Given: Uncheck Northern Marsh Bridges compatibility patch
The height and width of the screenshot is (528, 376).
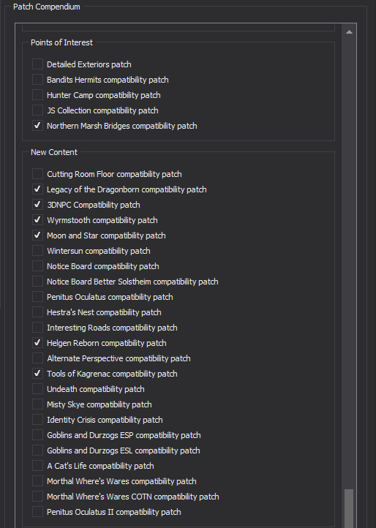Looking at the screenshot, I should (x=37, y=126).
